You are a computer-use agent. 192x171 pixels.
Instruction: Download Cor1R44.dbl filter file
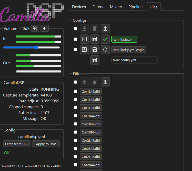coord(91,116)
